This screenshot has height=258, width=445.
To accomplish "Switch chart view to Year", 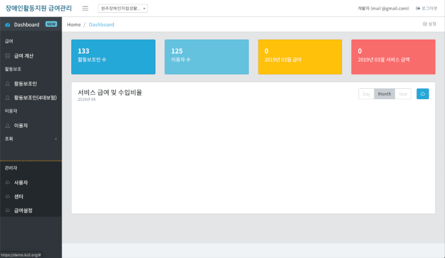I will 402,94.
